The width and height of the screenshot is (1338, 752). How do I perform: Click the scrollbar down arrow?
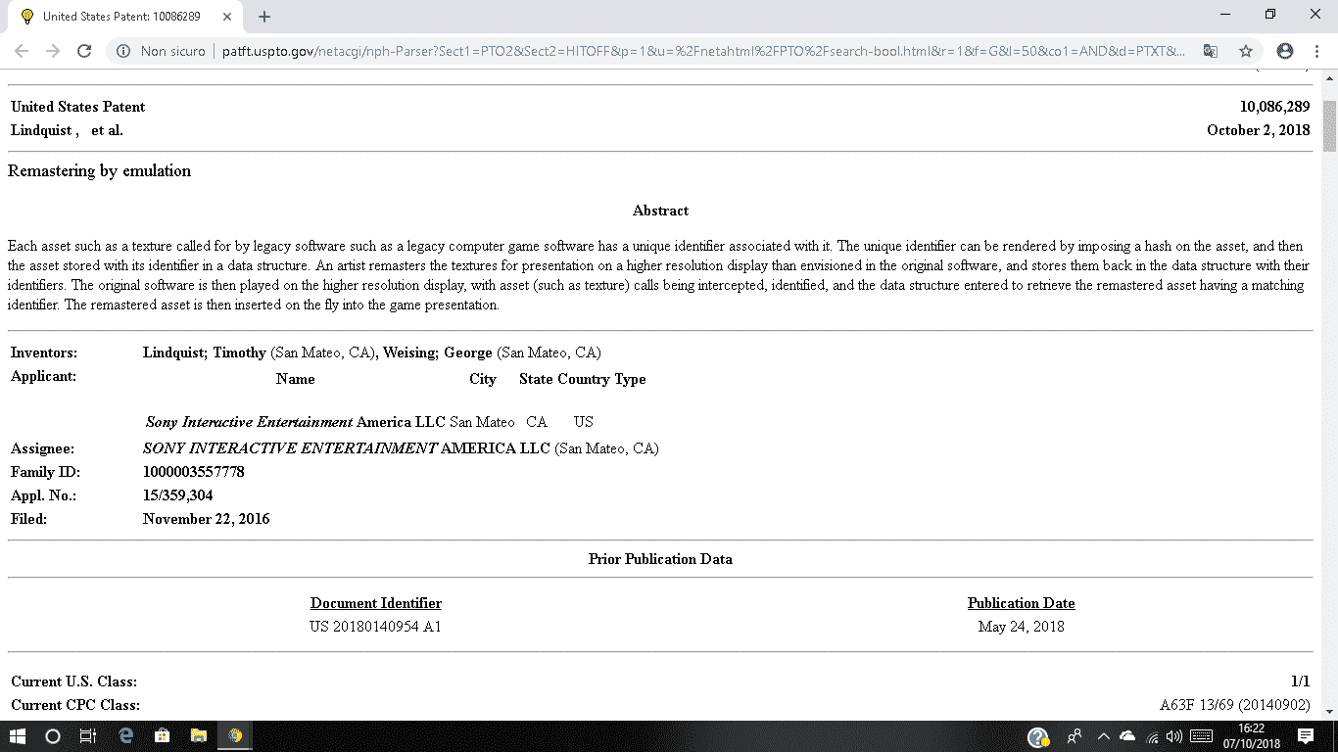pyautogui.click(x=1330, y=711)
